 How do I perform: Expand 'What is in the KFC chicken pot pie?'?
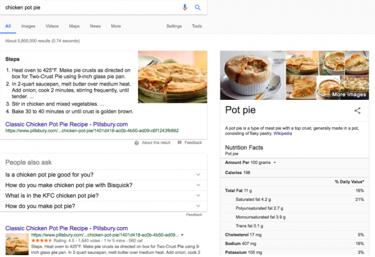197,196
